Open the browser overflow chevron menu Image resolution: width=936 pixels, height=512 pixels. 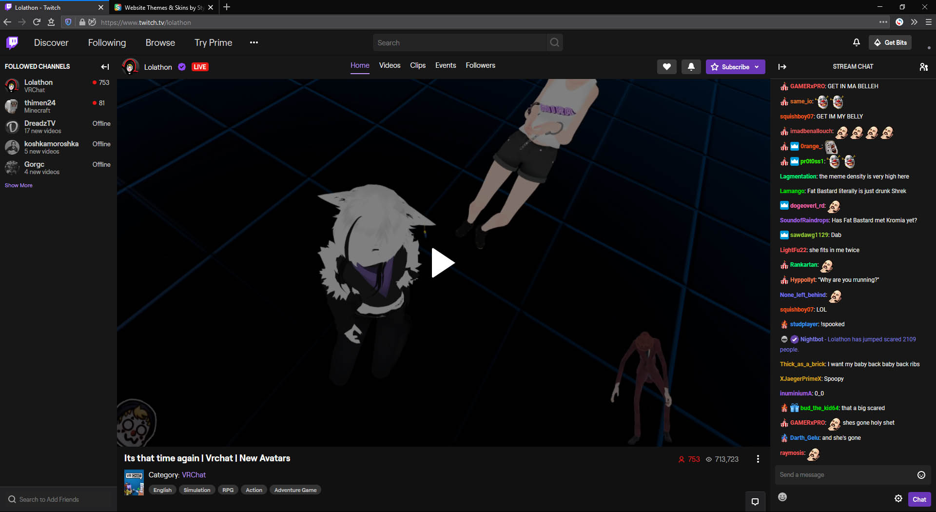click(x=914, y=22)
